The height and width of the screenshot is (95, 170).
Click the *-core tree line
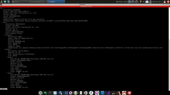click(4, 22)
